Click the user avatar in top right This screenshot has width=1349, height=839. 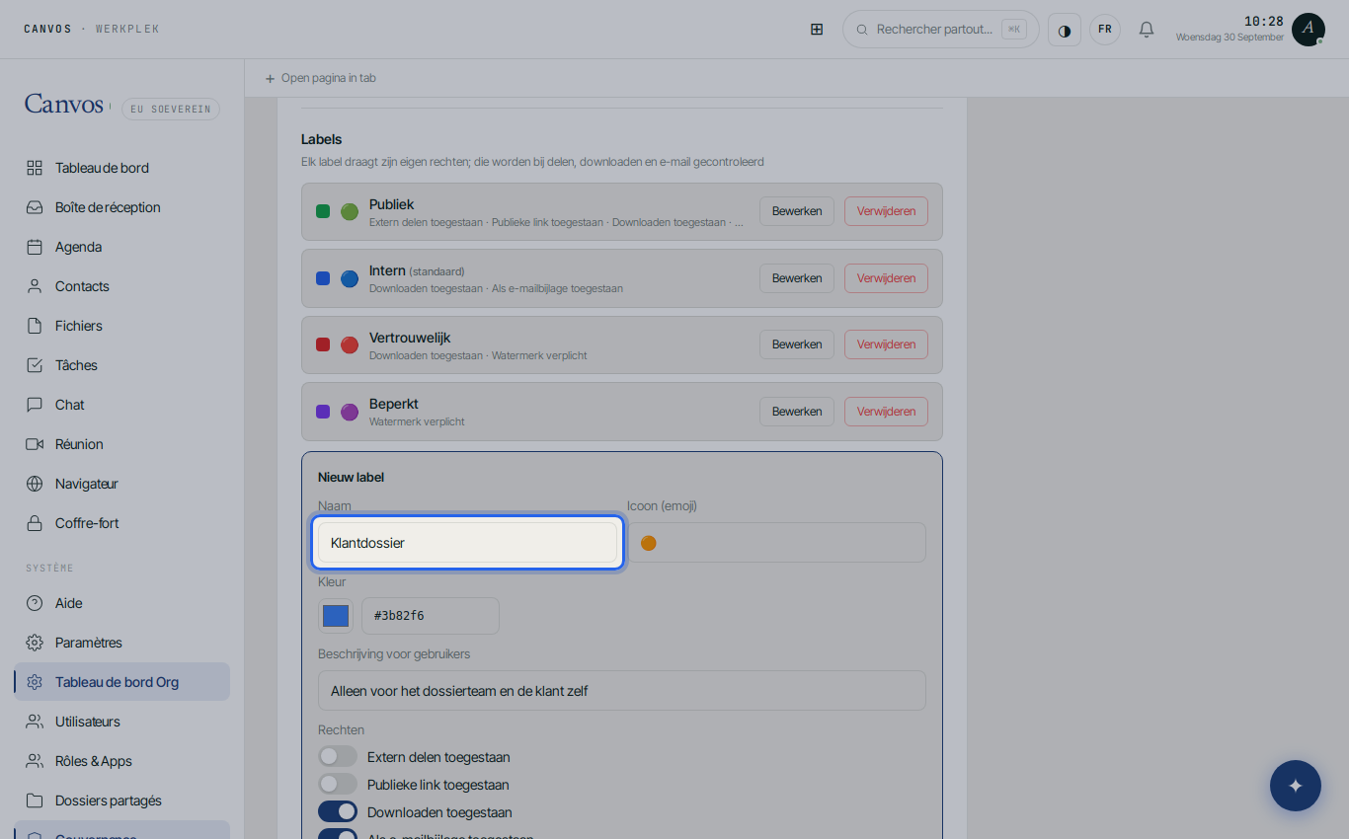pos(1308,30)
